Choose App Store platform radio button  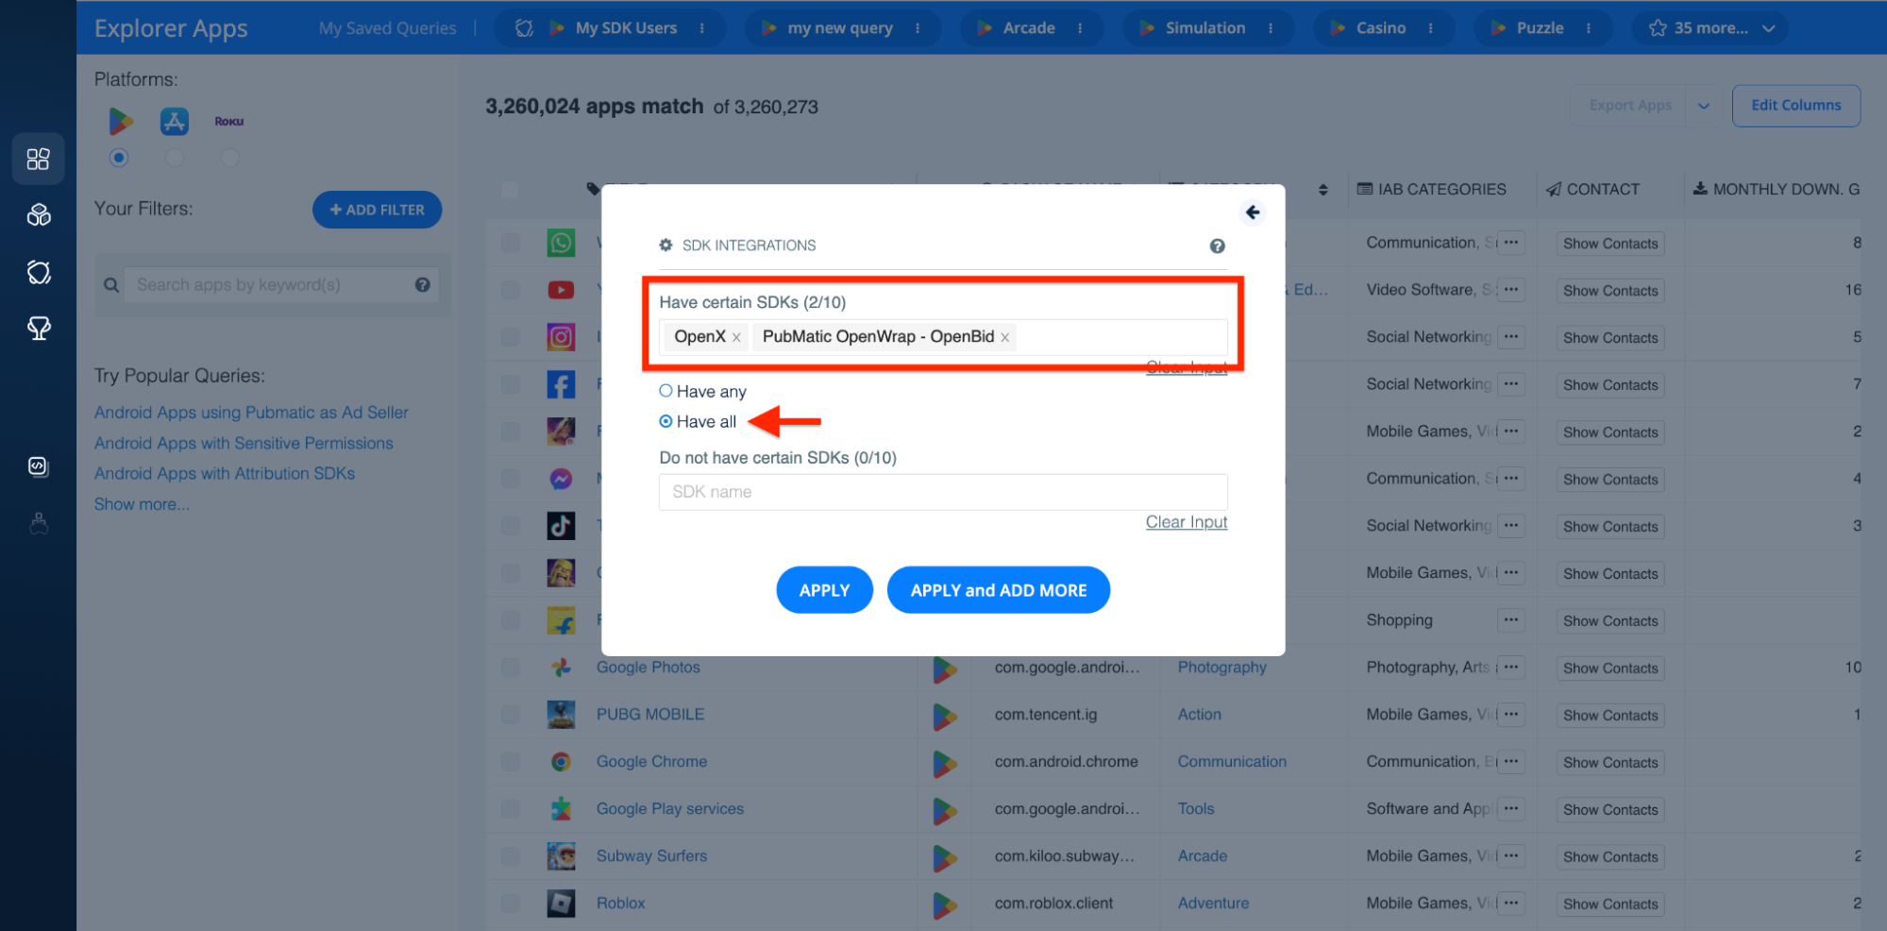(x=175, y=158)
